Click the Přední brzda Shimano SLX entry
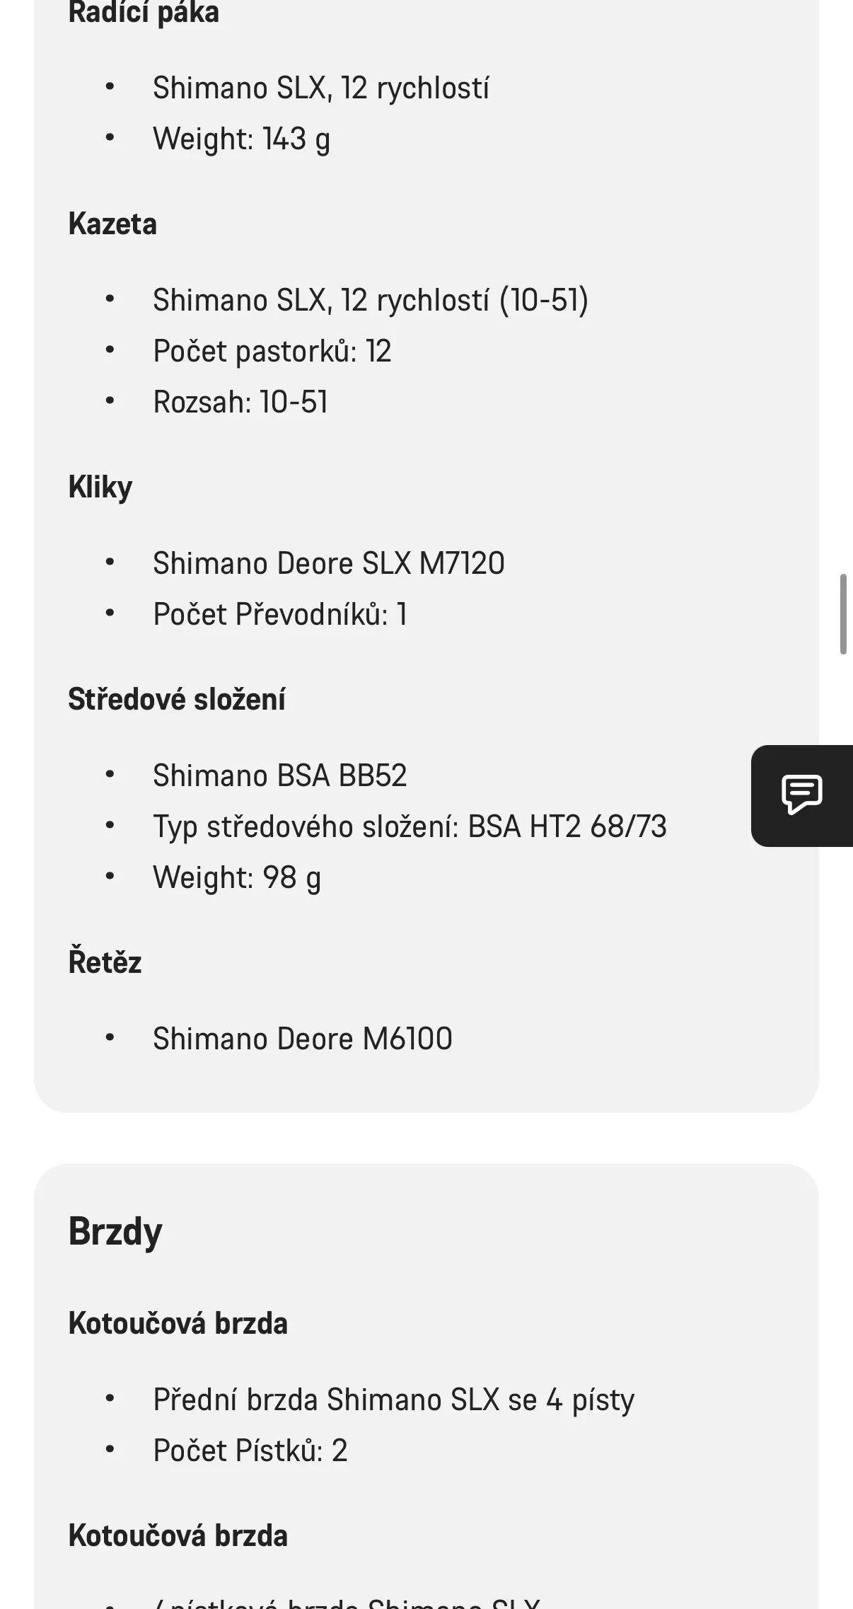Image resolution: width=853 pixels, height=1609 pixels. [x=393, y=1400]
